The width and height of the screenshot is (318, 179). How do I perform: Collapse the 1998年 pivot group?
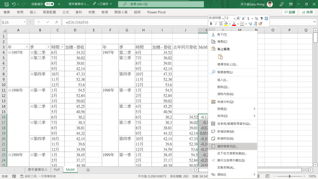pos(10,90)
